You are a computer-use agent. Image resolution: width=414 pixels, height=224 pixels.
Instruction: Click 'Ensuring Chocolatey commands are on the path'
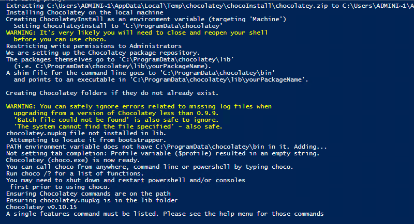[x=90, y=193]
